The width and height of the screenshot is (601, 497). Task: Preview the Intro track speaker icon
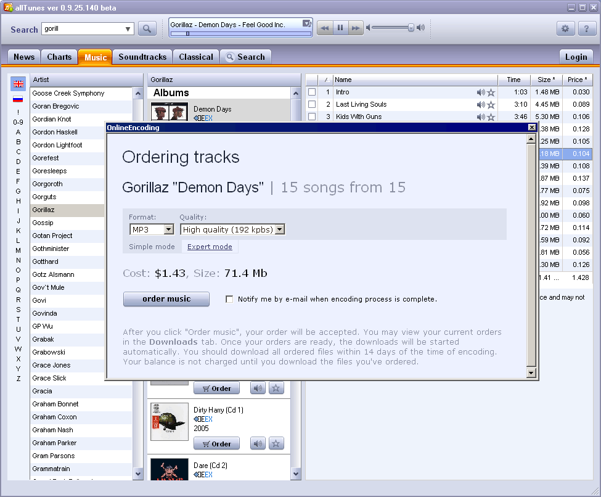tap(481, 92)
